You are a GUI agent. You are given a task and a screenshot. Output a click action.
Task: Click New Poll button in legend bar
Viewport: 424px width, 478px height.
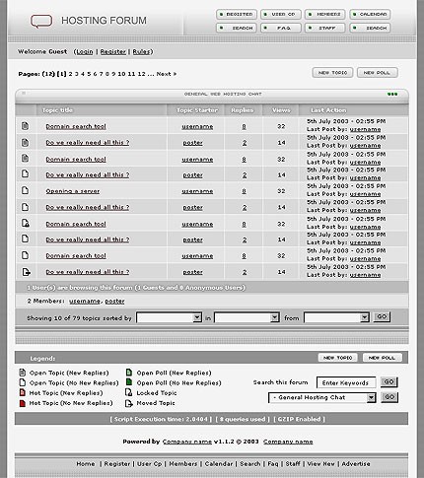(x=383, y=358)
